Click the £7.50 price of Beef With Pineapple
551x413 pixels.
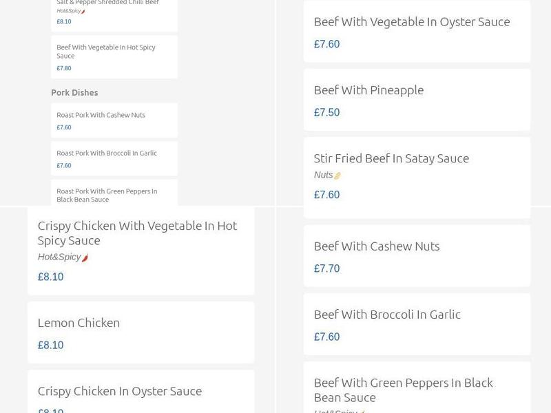326,112
